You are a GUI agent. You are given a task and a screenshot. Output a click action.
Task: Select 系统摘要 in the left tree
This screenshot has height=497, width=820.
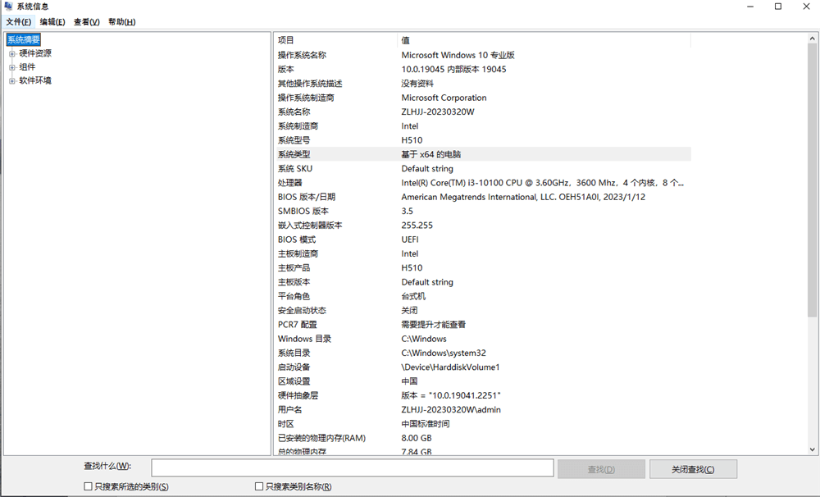[25, 39]
